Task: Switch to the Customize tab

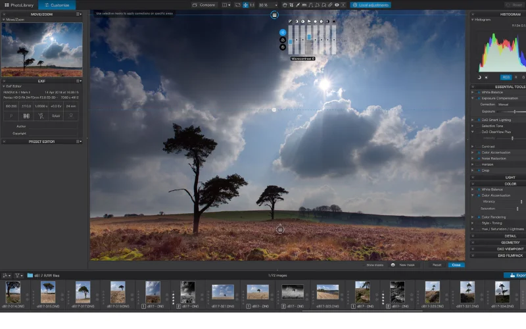Action: [x=57, y=5]
